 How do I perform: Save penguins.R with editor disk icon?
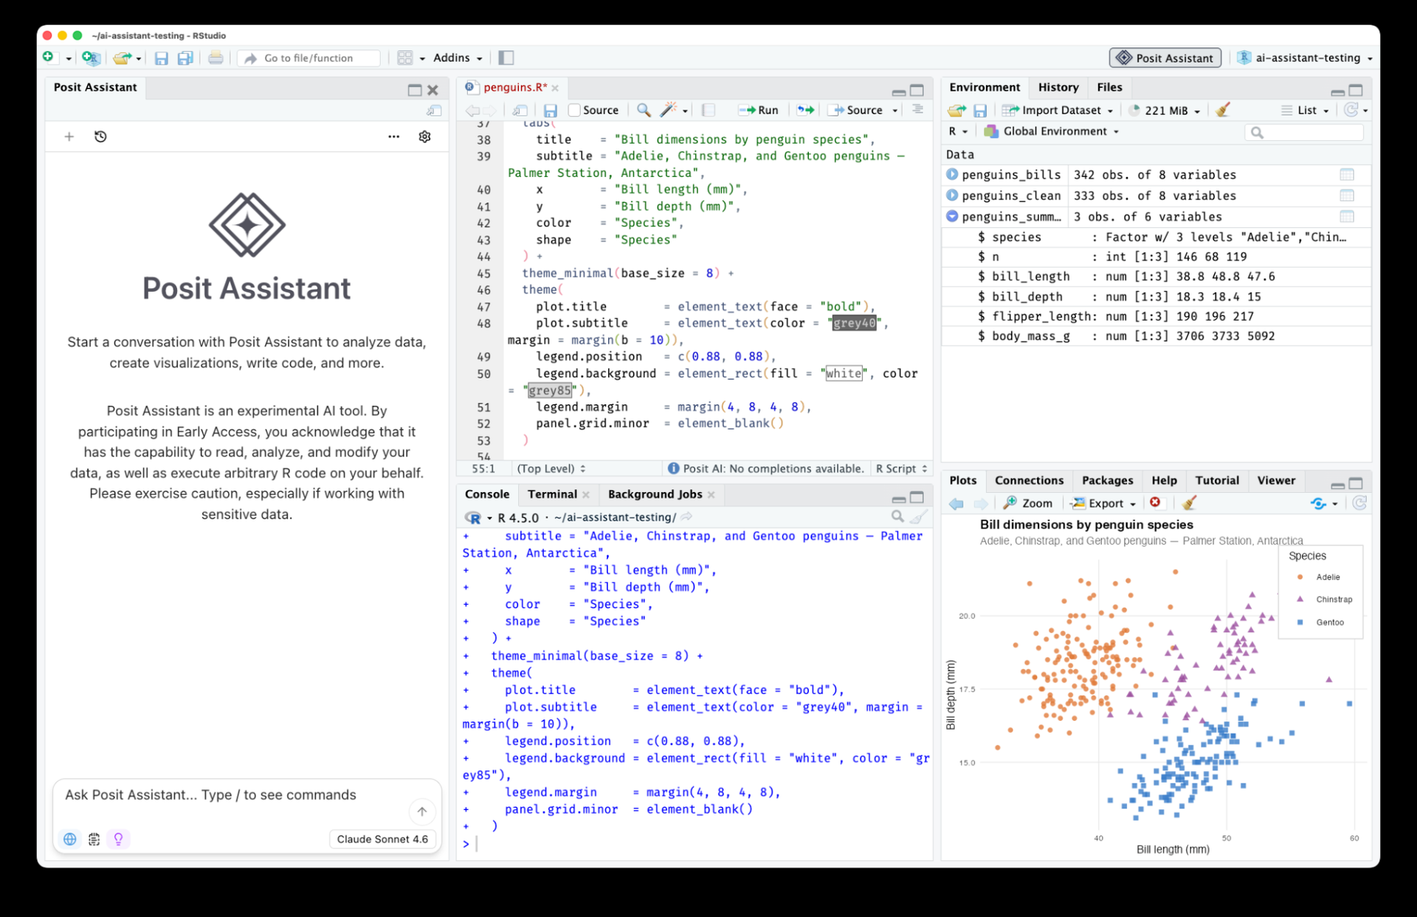(550, 110)
